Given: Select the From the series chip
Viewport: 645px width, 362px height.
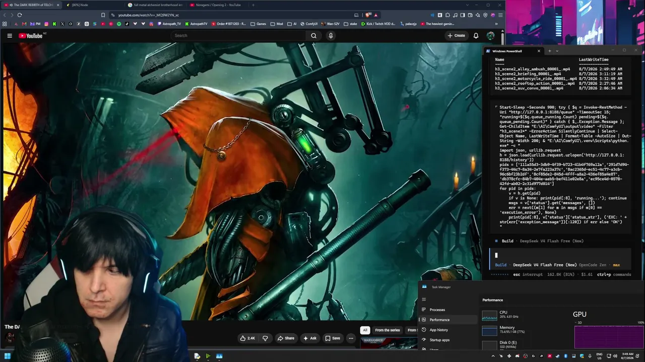Looking at the screenshot, I should click(x=388, y=330).
